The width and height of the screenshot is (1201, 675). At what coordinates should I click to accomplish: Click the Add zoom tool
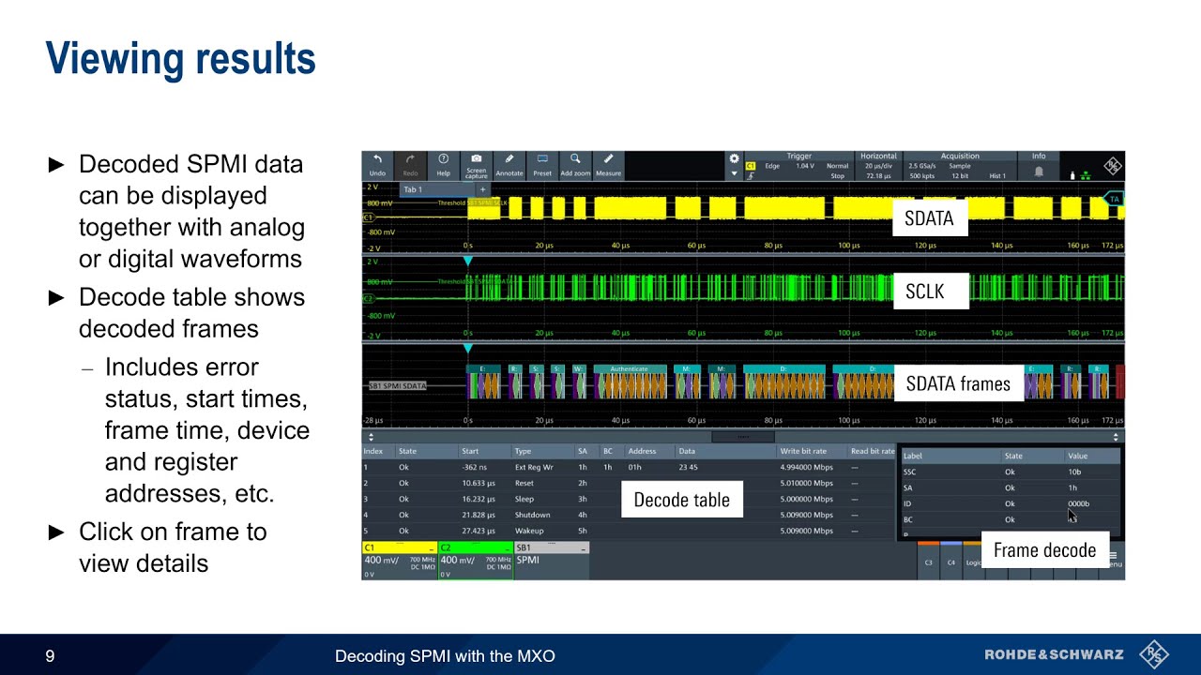click(x=575, y=165)
